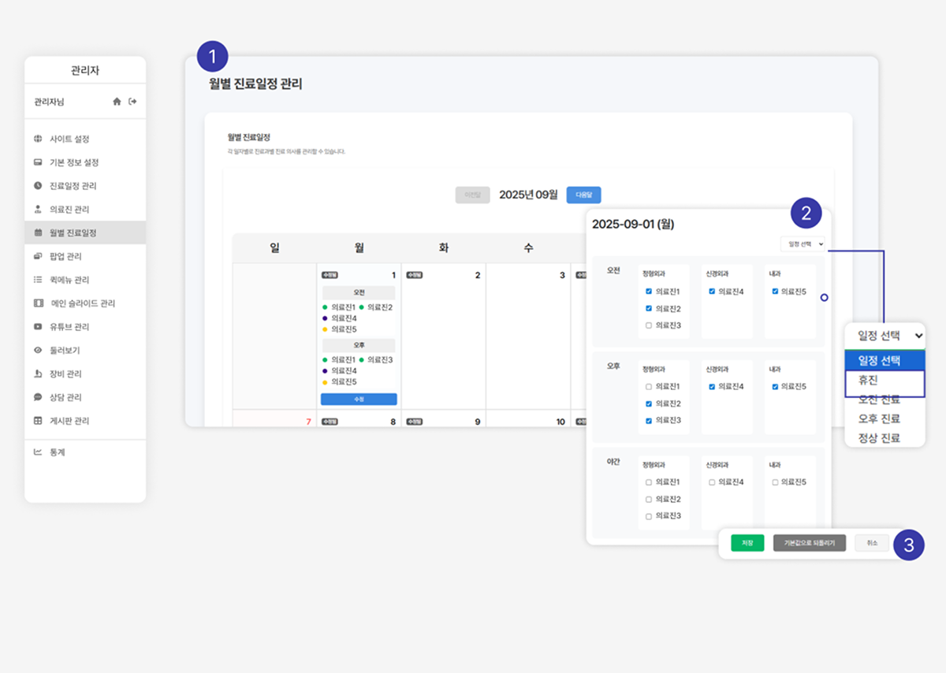Click the 2025-09-01 (월) popup heading
Viewport: 946px width, 673px height.
coord(633,224)
